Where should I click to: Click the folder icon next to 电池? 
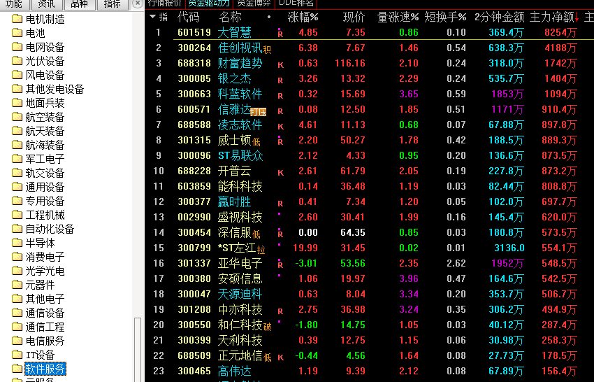coord(17,33)
